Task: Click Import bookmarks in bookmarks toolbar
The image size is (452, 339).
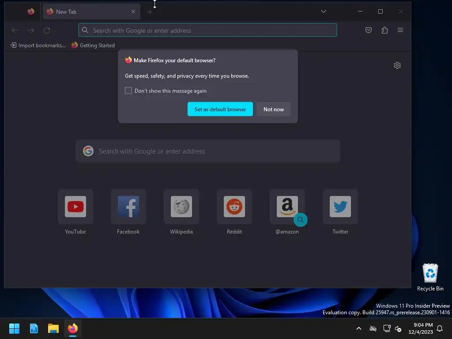Action: 38,45
